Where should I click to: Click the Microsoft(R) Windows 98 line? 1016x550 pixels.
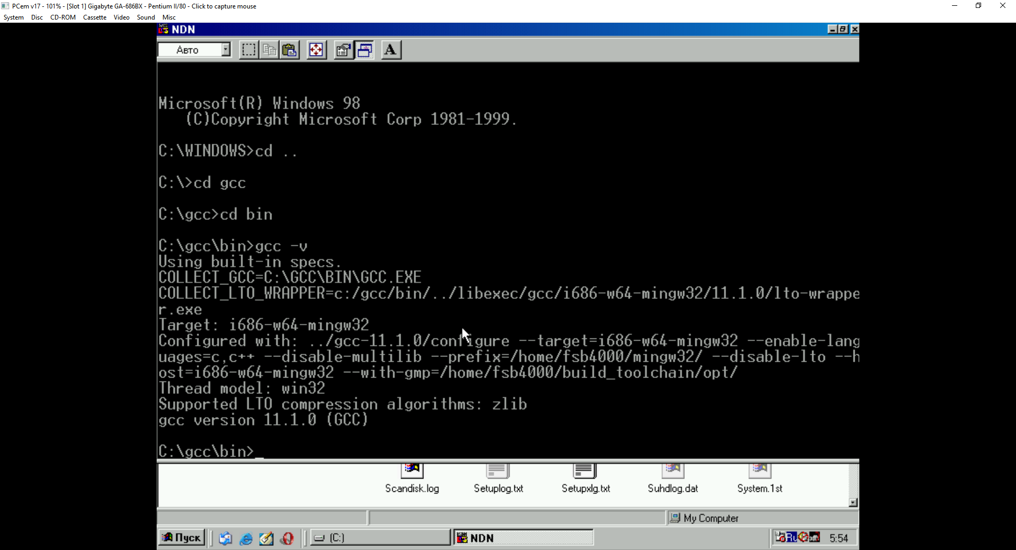[x=259, y=103]
